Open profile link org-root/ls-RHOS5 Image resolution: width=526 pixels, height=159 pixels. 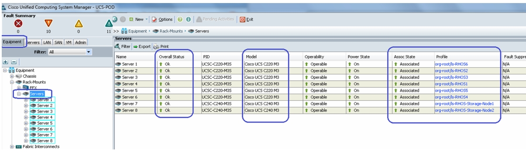451,90
